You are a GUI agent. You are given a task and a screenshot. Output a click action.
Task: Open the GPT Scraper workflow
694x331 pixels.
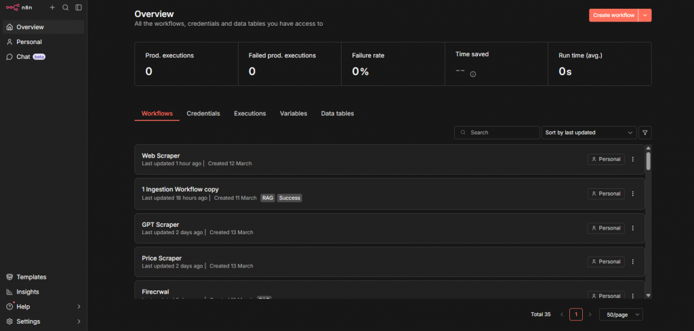(x=390, y=228)
